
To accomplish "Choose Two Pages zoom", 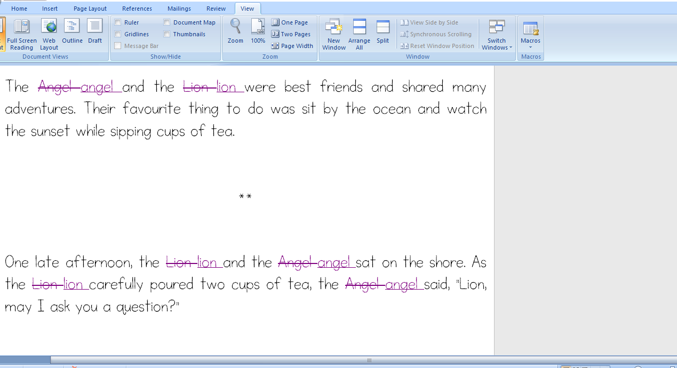I will click(291, 34).
